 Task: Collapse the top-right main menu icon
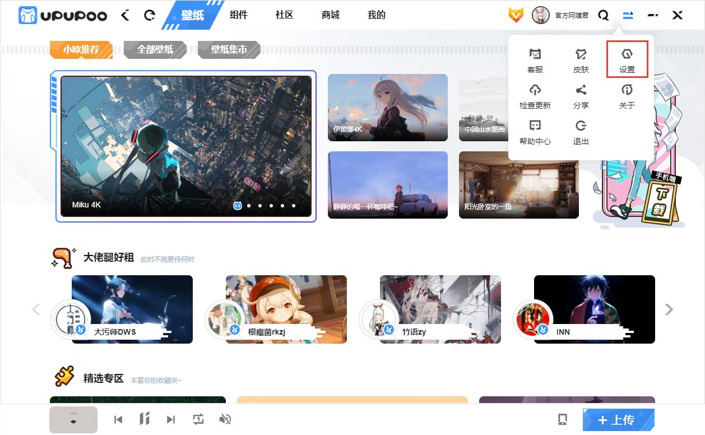628,15
